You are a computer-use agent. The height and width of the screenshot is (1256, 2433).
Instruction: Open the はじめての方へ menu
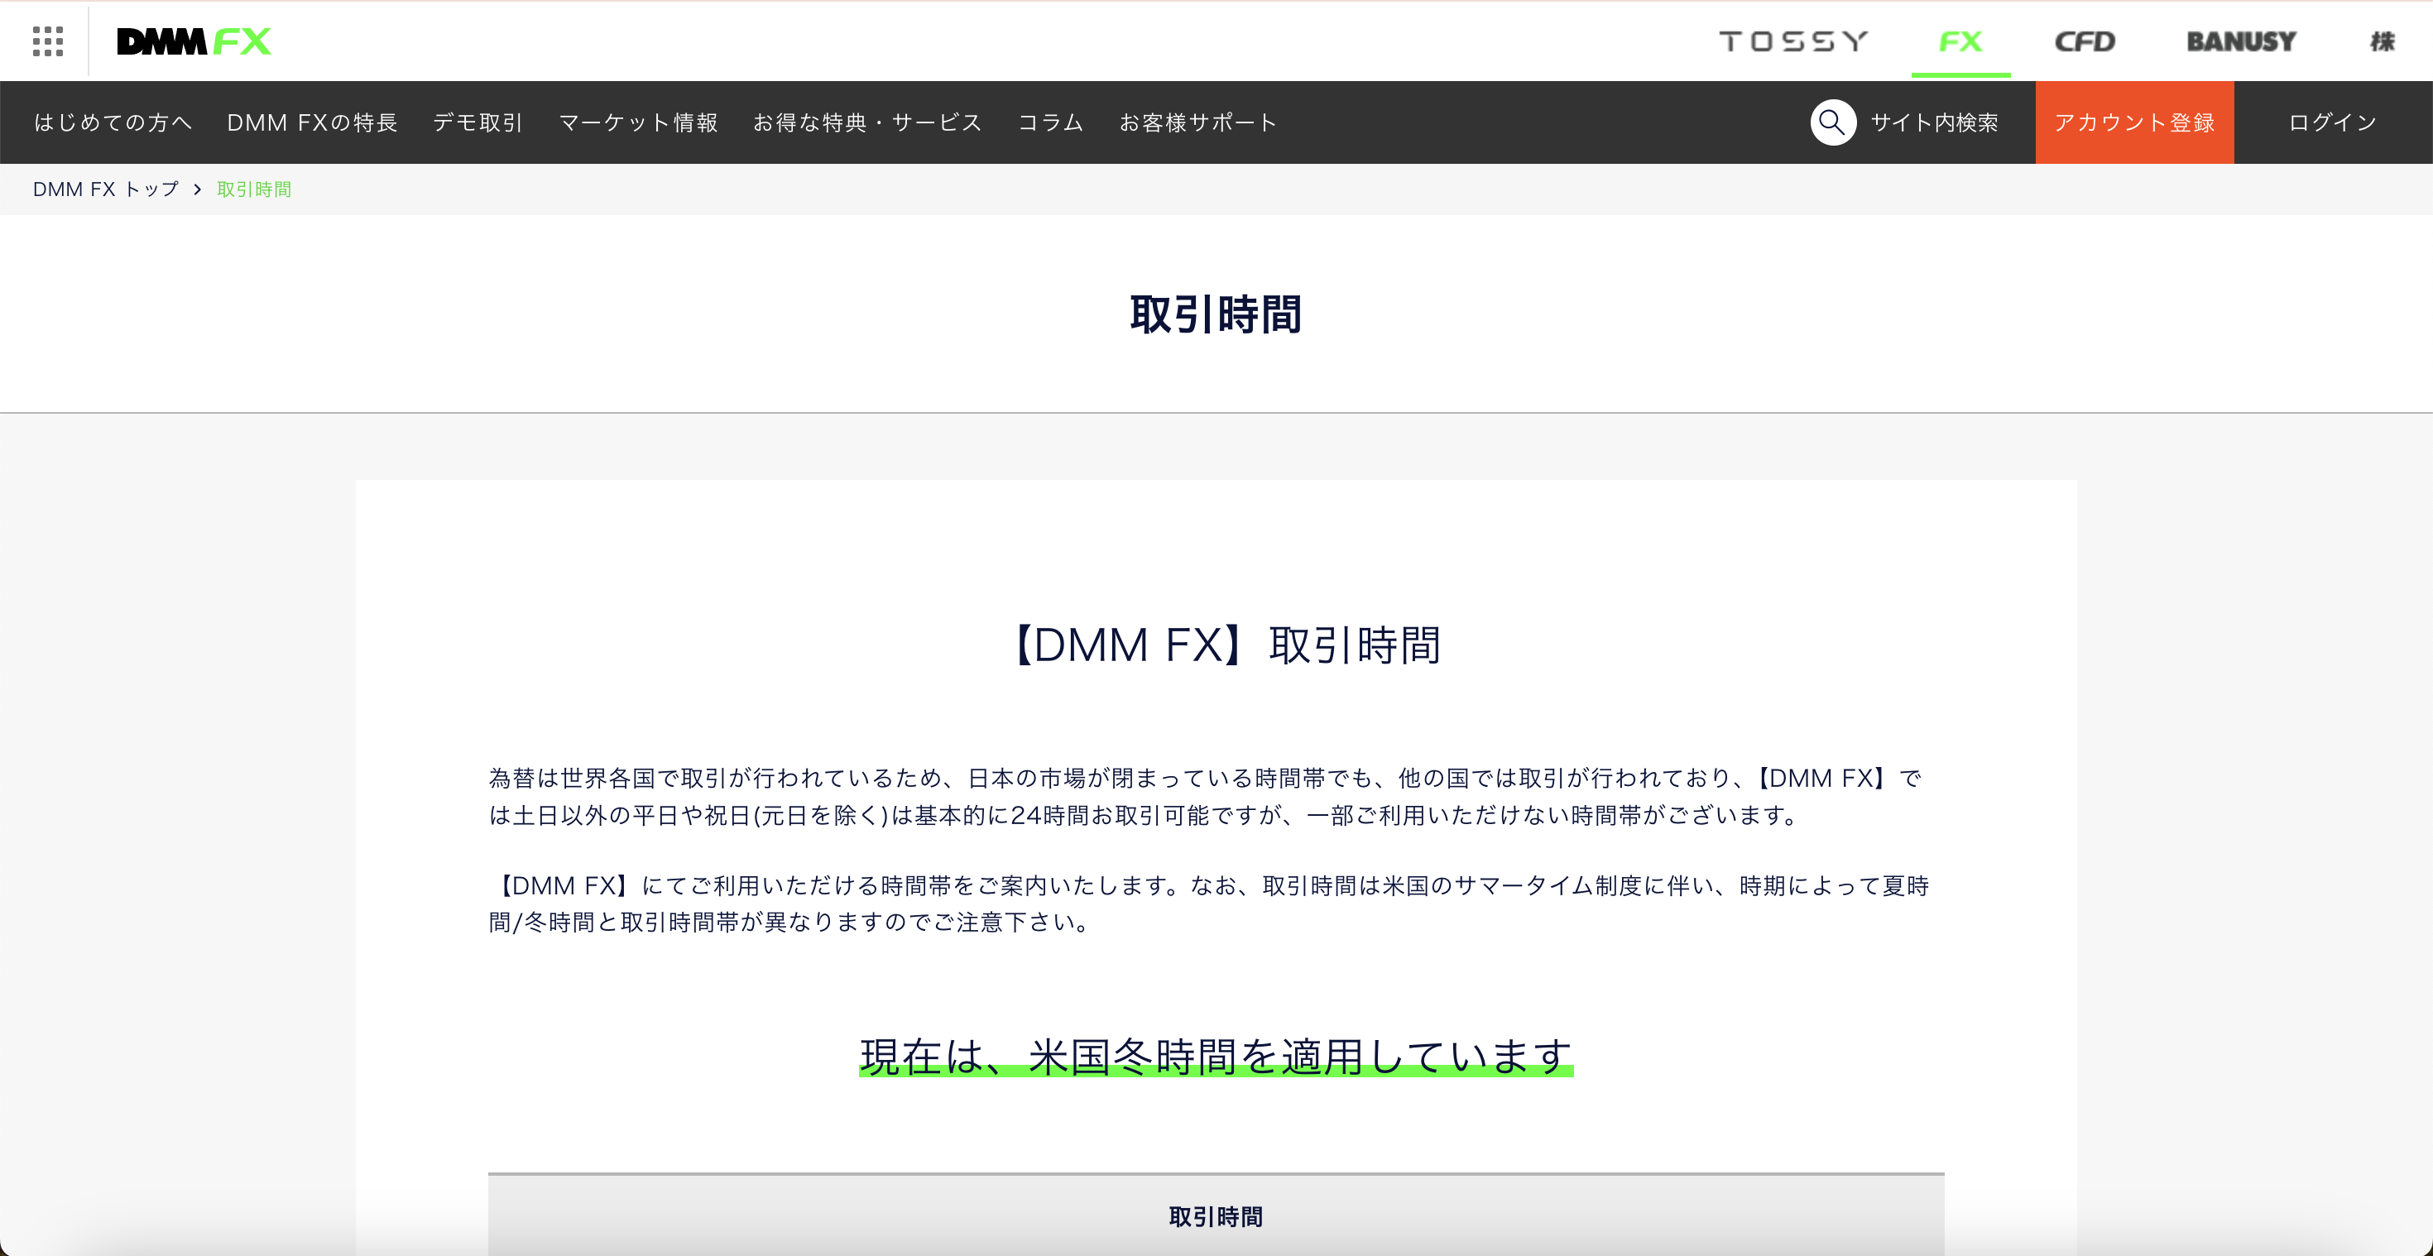click(113, 122)
